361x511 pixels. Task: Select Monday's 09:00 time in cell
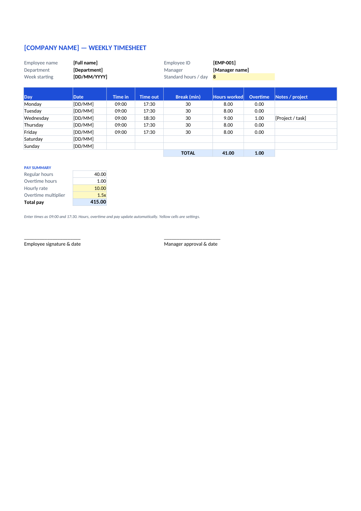click(x=121, y=104)
